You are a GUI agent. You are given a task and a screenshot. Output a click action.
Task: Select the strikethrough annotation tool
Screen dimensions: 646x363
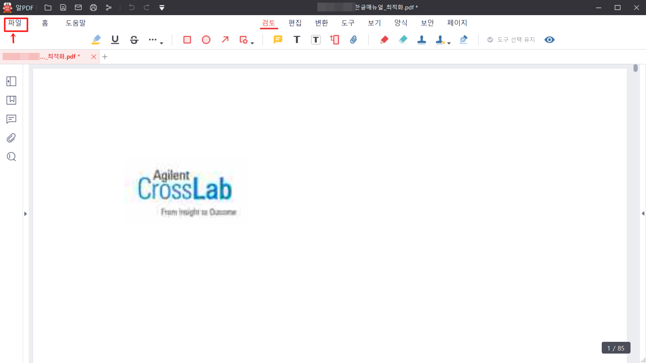pos(134,40)
